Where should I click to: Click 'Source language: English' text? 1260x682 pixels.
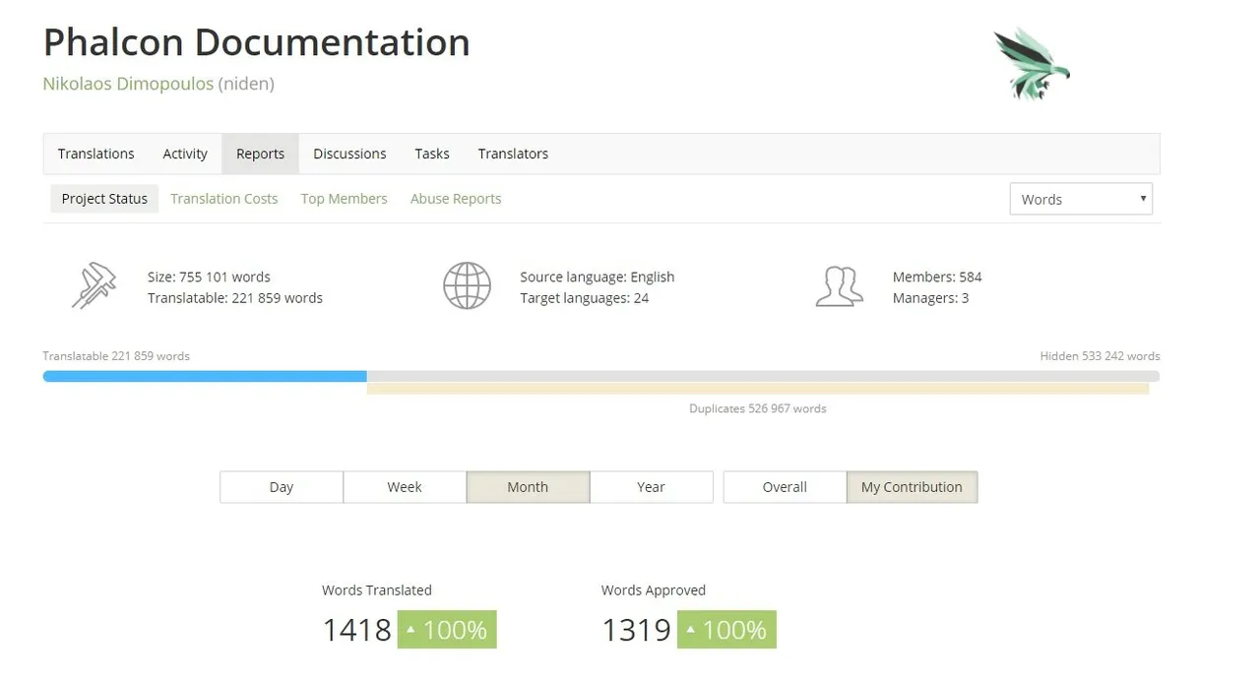(x=598, y=277)
